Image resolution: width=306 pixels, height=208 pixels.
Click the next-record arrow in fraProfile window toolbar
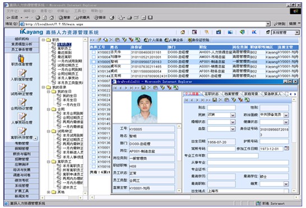[126, 88]
